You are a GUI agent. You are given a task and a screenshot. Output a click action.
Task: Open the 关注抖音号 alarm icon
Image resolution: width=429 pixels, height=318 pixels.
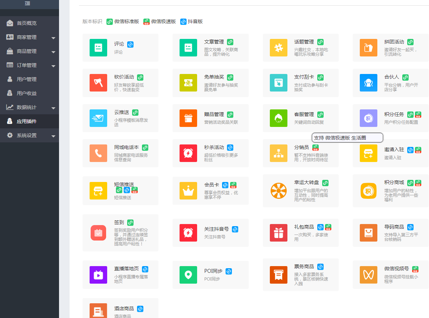188,233
